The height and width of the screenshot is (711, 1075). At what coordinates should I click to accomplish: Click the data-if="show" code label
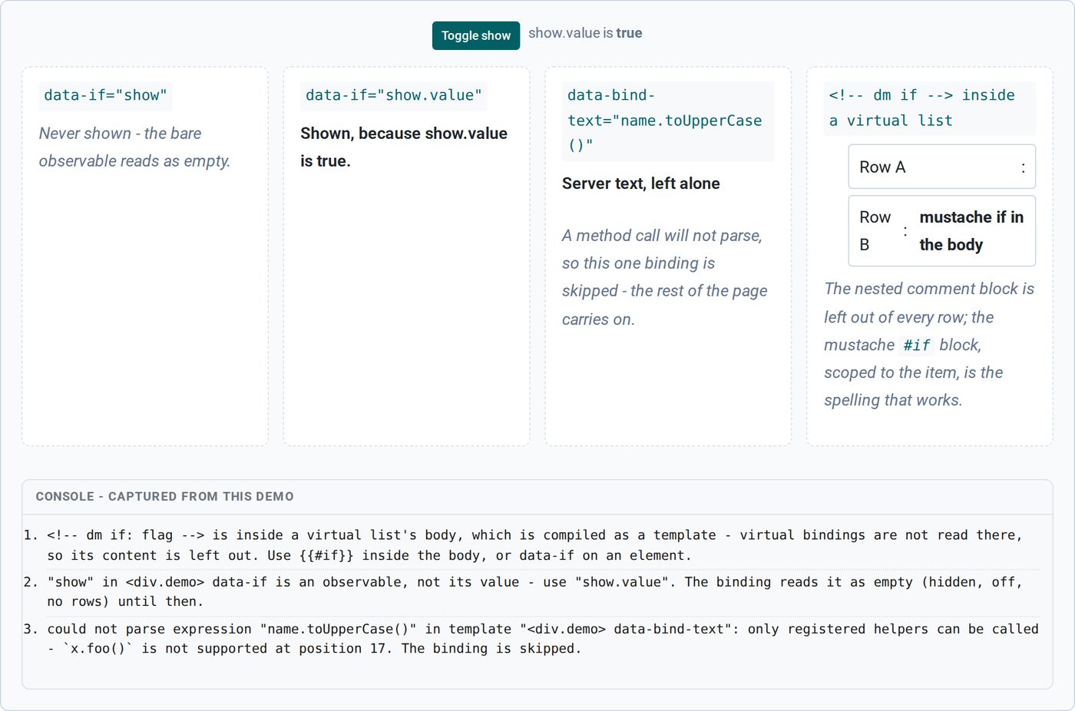click(x=105, y=95)
